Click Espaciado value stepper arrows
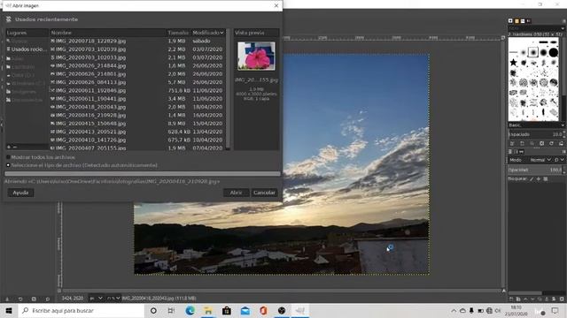 coord(563,134)
